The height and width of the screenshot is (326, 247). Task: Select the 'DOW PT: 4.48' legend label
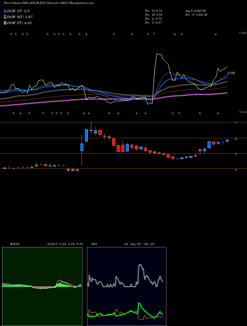[19, 23]
